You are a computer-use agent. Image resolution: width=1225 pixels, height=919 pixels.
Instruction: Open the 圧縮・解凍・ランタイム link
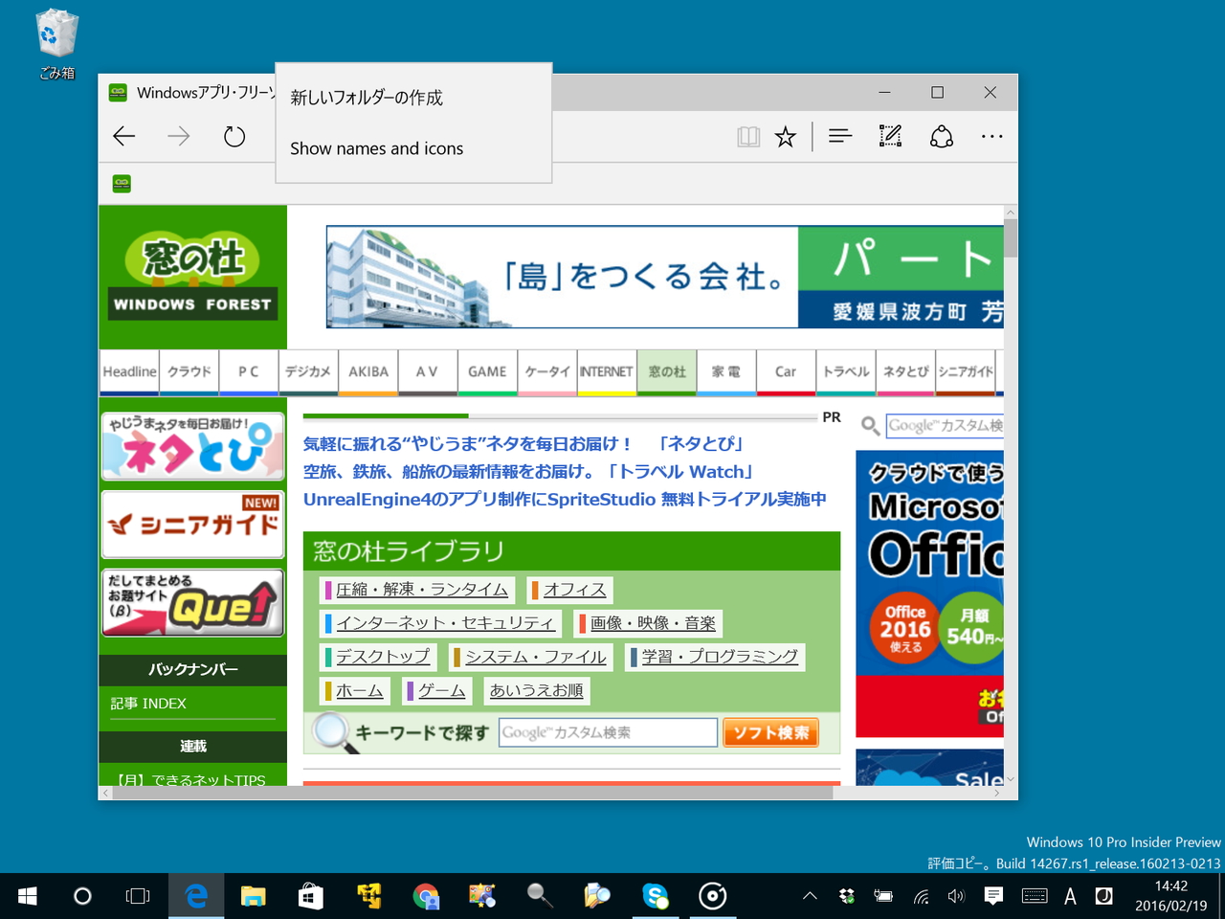pyautogui.click(x=422, y=590)
